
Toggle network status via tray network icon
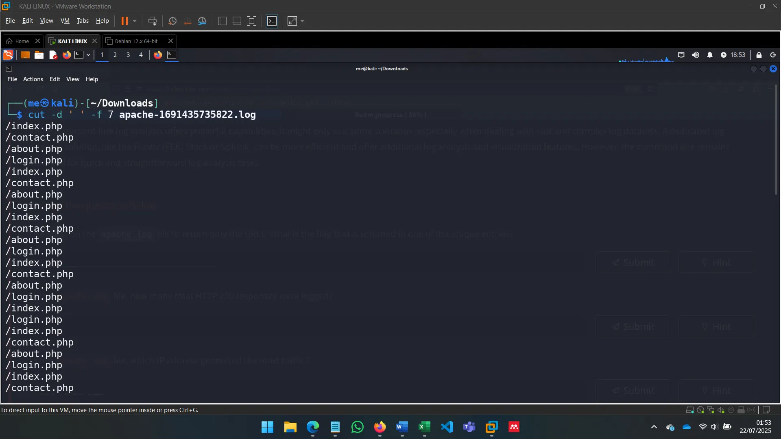coord(681,55)
